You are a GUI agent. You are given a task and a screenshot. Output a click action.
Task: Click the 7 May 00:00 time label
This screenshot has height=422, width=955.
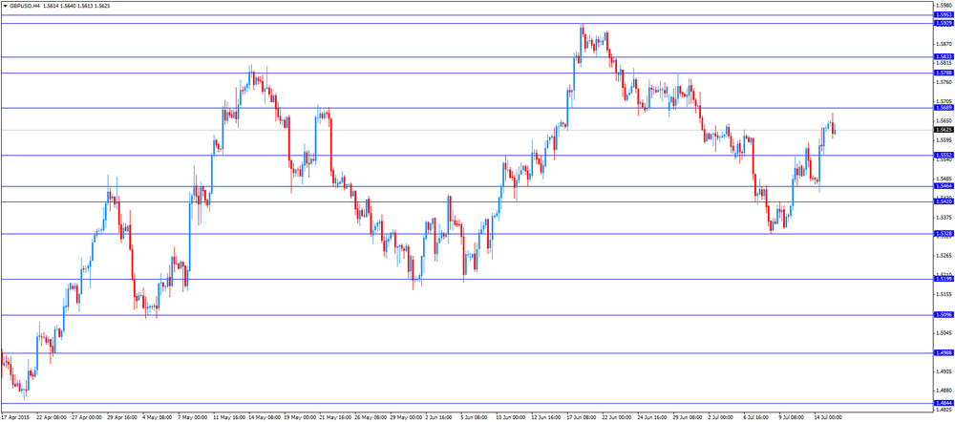(x=192, y=418)
